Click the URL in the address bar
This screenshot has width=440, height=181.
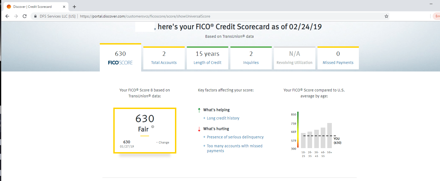[x=145, y=16]
